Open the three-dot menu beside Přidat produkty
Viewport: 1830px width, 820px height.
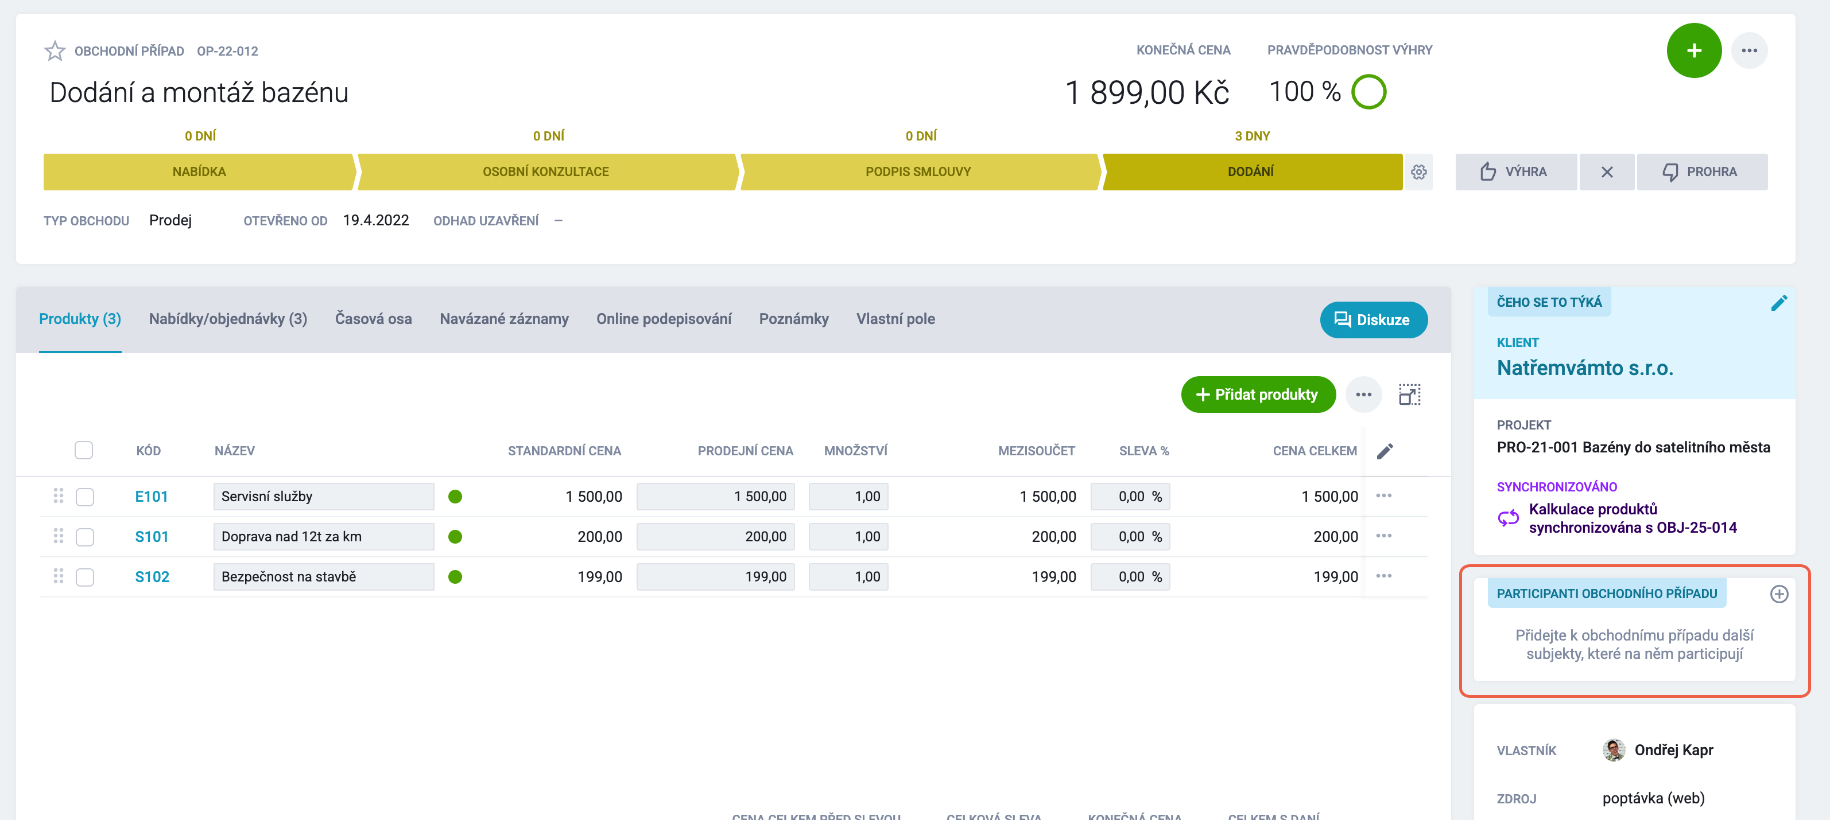coord(1363,395)
